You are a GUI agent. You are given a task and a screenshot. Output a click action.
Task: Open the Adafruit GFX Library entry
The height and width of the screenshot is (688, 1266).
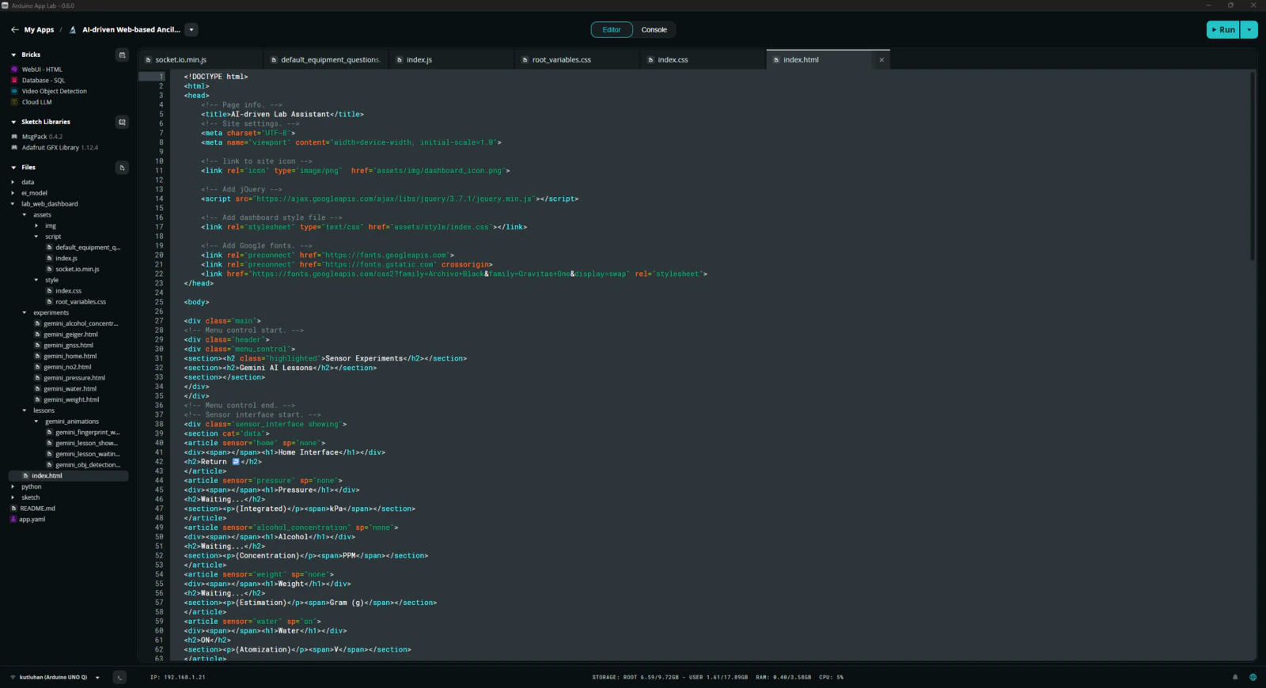pyautogui.click(x=59, y=148)
